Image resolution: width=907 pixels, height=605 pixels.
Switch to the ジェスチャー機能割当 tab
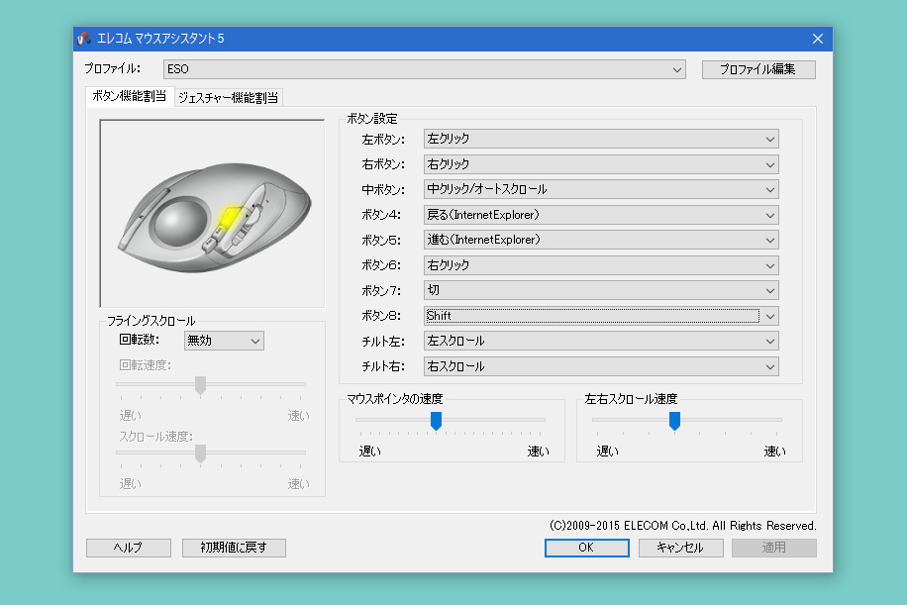pos(229,97)
